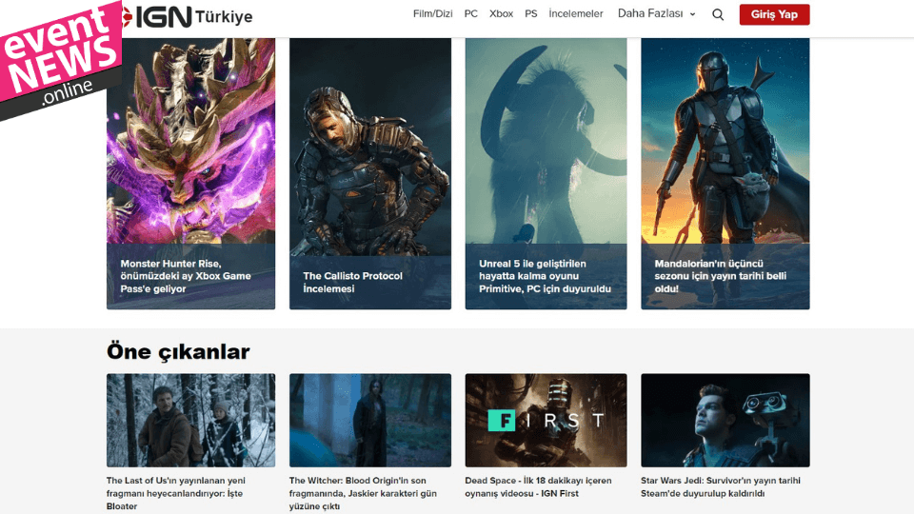This screenshot has height=514, width=914.
Task: Select the PS menu item
Action: point(531,13)
